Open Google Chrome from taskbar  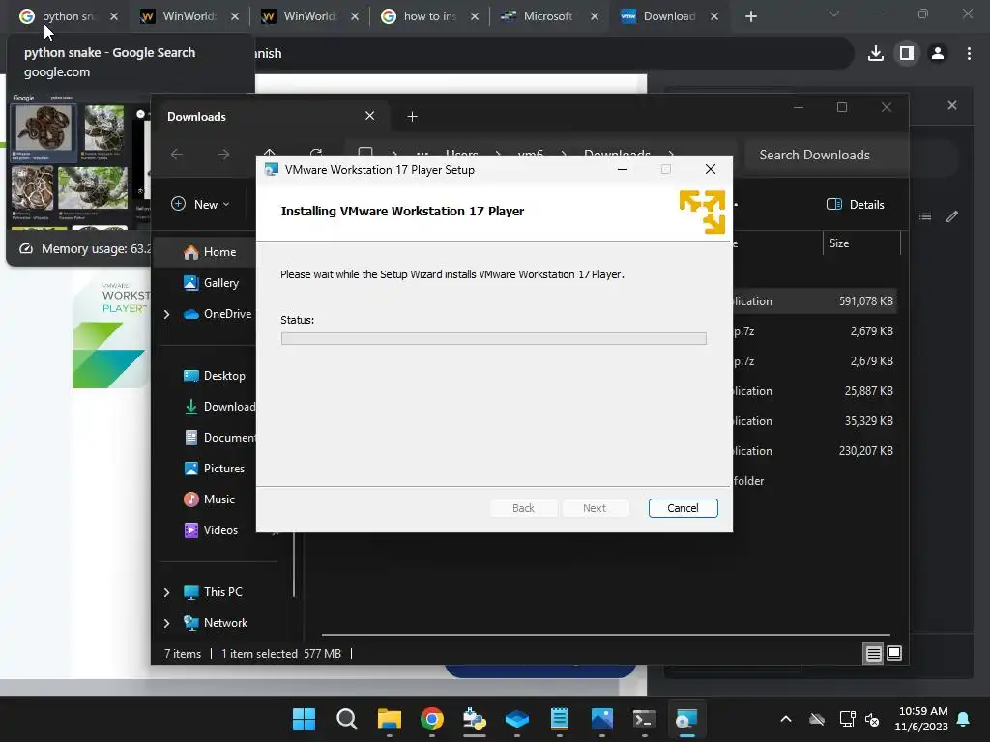[432, 719]
